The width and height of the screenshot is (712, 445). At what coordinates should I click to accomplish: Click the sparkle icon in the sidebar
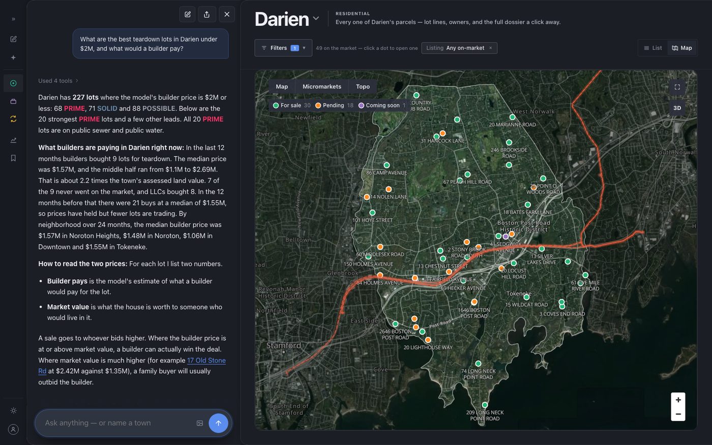pos(13,57)
